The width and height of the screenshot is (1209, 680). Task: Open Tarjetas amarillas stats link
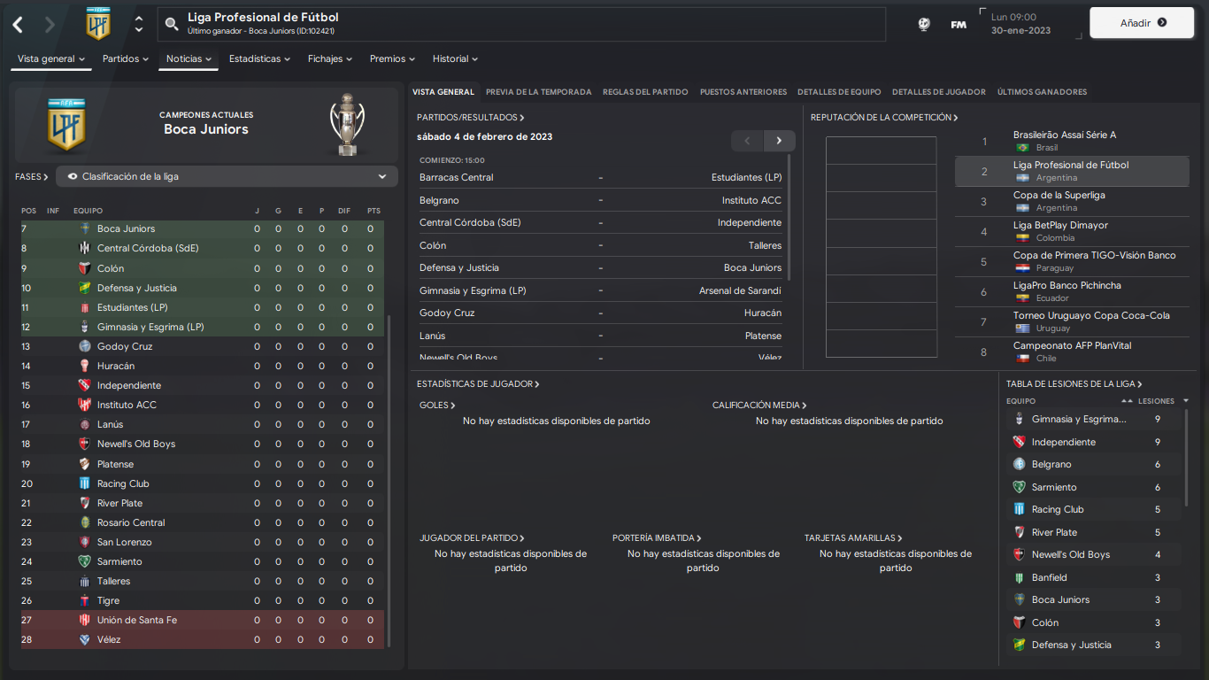(853, 537)
